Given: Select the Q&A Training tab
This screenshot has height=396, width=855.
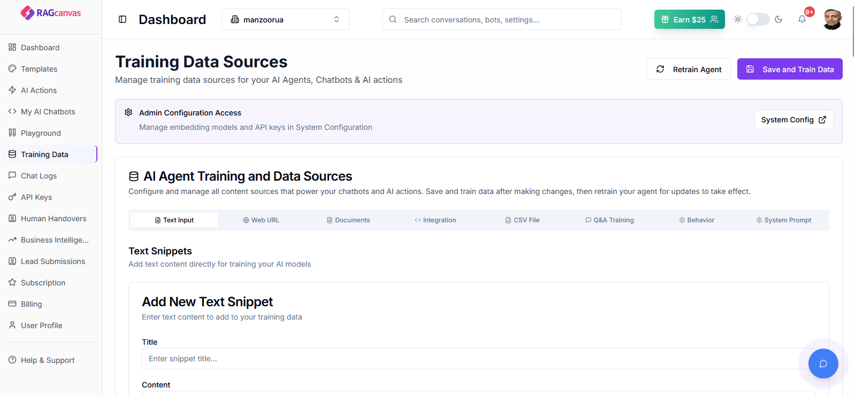Looking at the screenshot, I should pos(609,220).
